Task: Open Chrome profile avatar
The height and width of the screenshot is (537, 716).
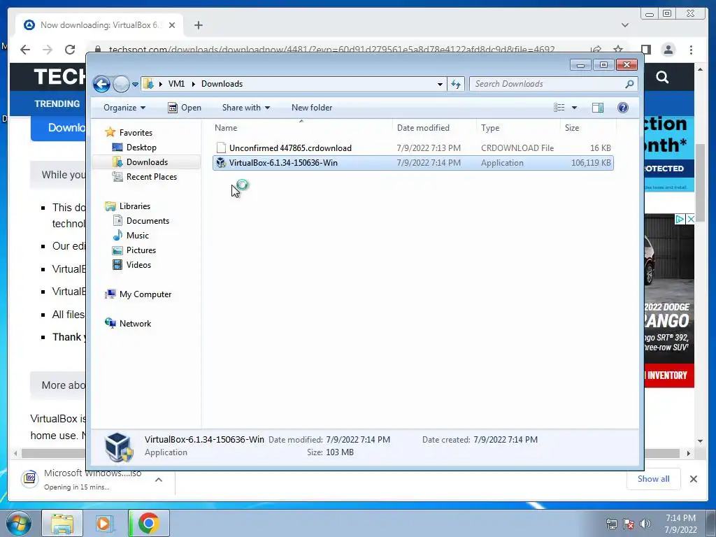Action: coord(668,50)
